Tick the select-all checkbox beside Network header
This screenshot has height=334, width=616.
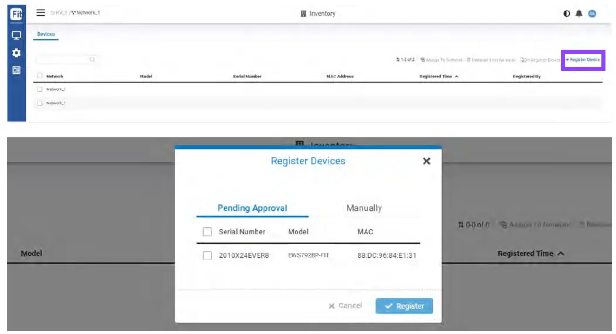tap(40, 76)
